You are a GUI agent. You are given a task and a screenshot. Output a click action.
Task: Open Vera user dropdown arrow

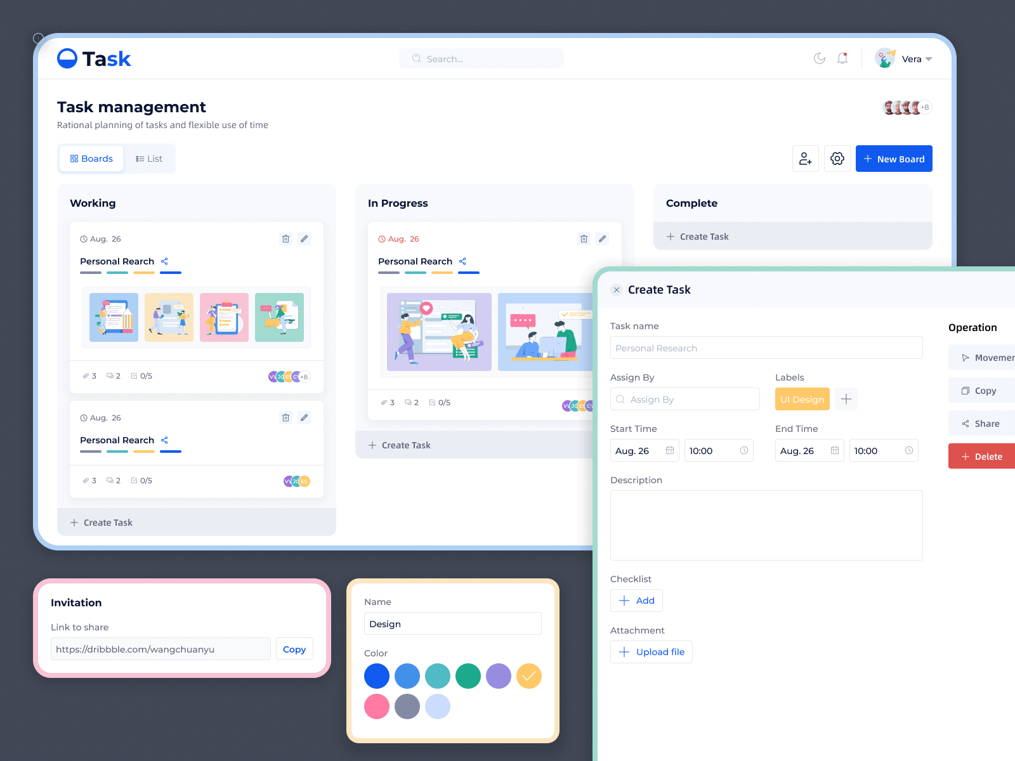click(929, 59)
